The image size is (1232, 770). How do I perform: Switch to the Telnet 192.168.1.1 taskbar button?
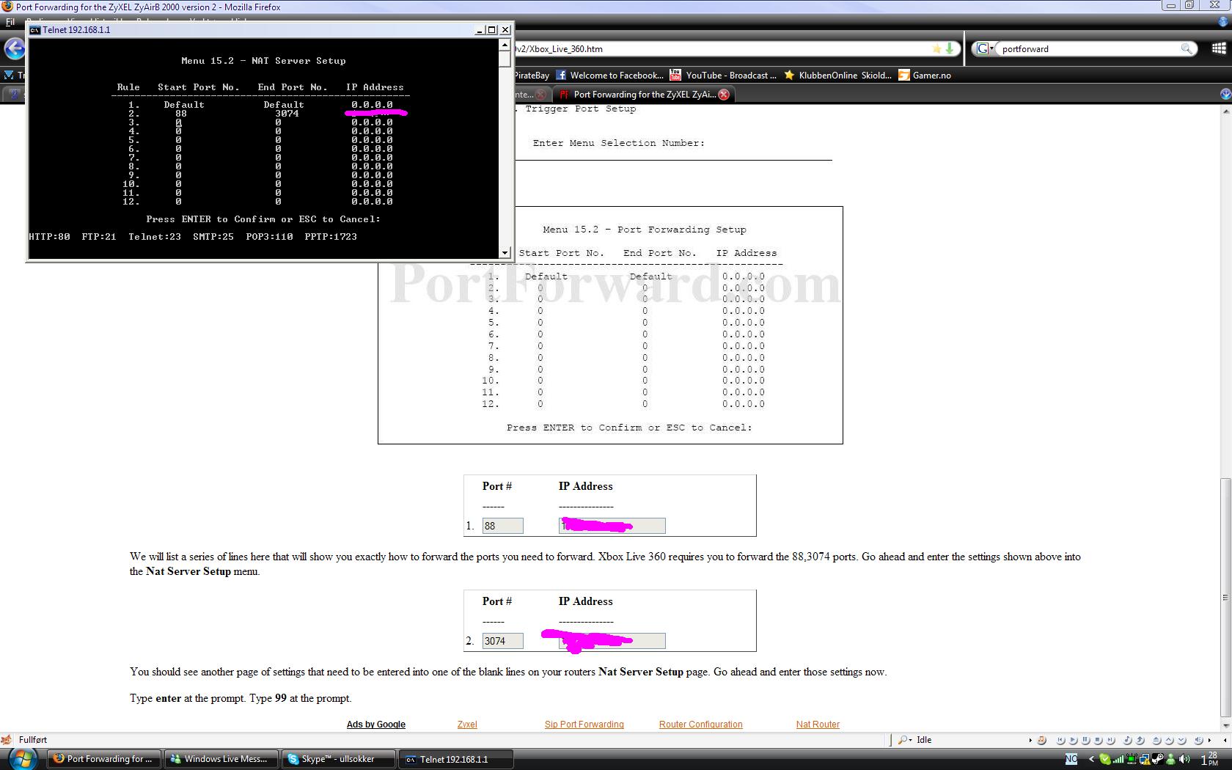[x=455, y=759]
